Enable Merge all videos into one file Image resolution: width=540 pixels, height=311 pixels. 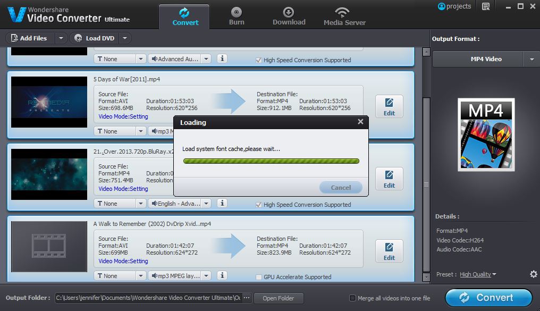tap(352, 298)
